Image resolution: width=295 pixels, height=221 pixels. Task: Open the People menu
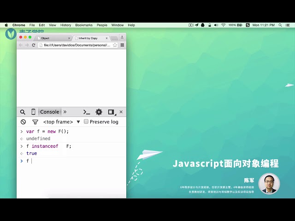[102, 25]
